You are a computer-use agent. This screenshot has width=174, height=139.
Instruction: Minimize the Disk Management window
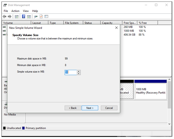point(146,5)
